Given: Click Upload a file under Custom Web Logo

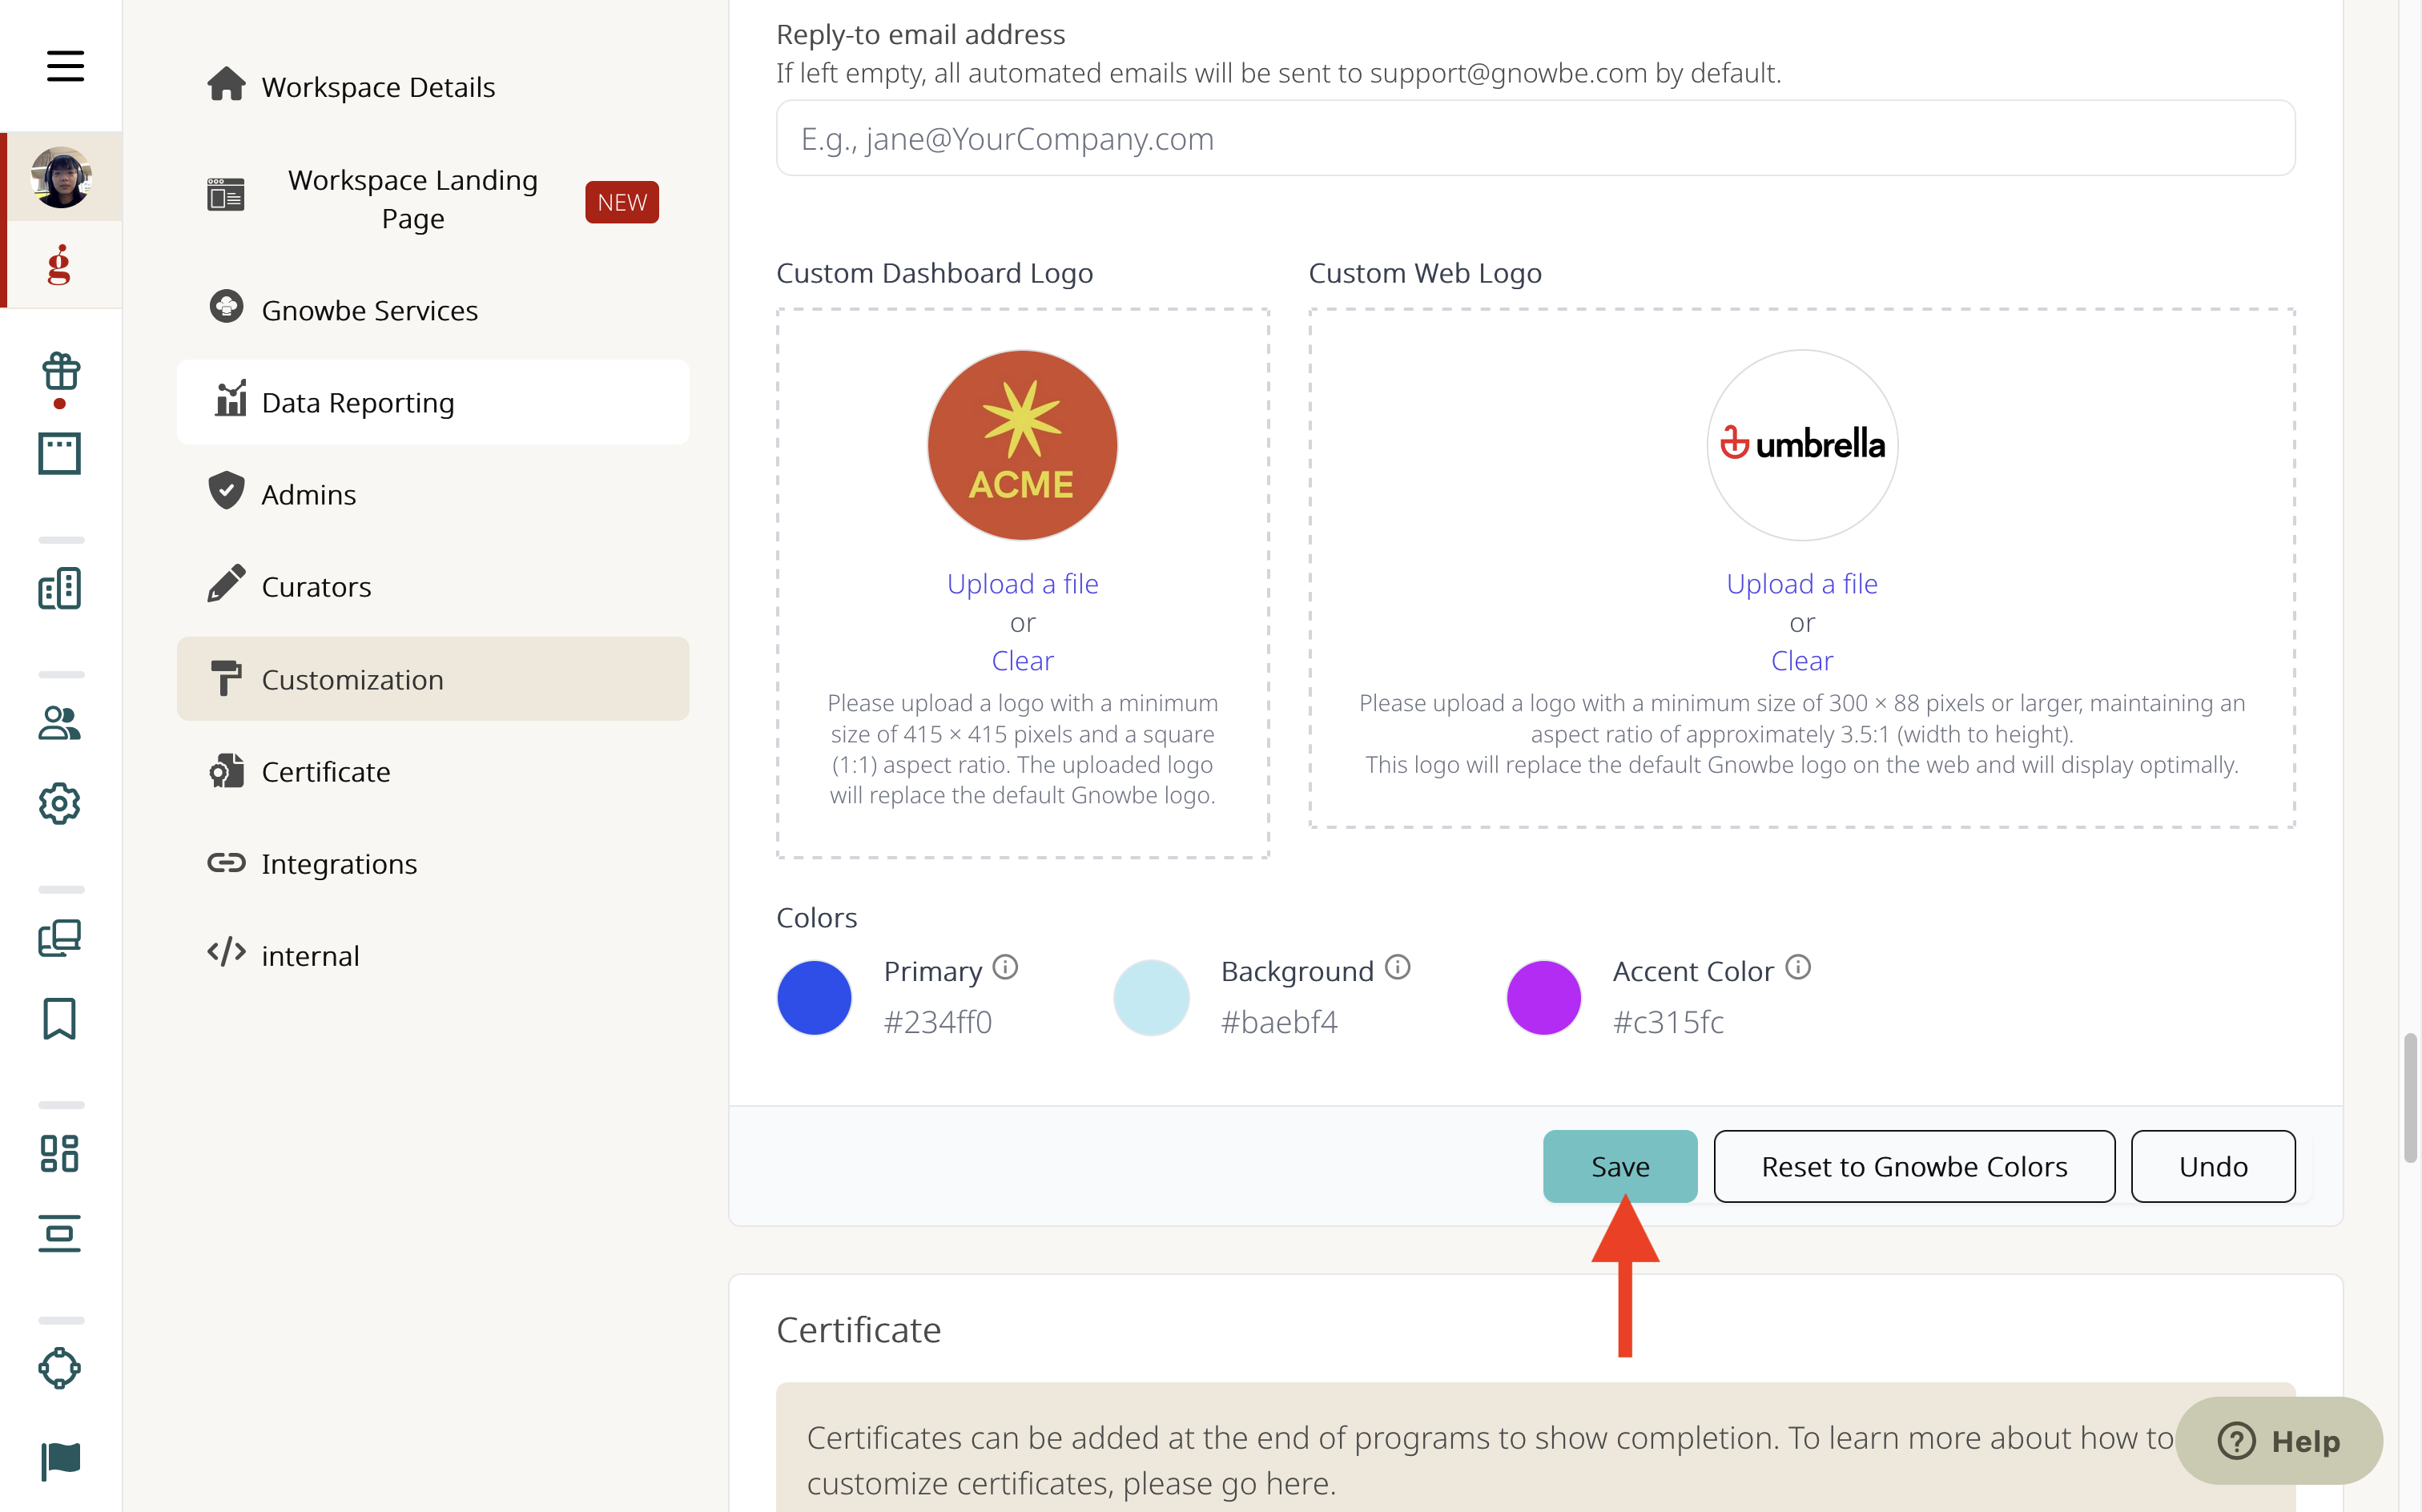Looking at the screenshot, I should 1802,583.
